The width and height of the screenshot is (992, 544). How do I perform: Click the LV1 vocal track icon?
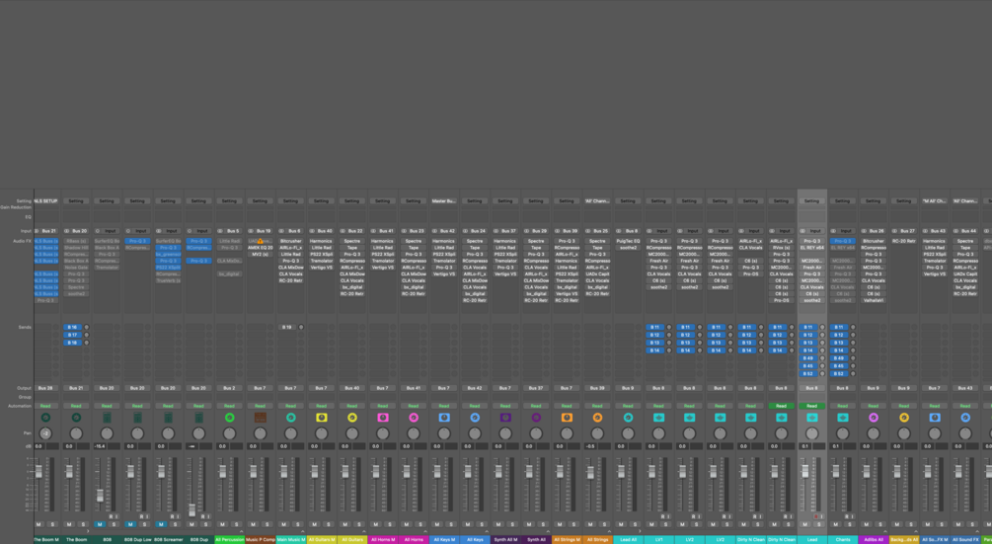coord(658,418)
